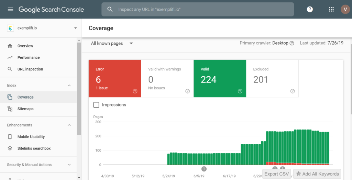Click the 6/17/19 date label
The image size is (352, 180).
click(x=230, y=176)
